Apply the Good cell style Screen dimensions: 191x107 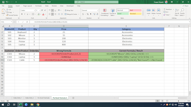pos(123,14)
